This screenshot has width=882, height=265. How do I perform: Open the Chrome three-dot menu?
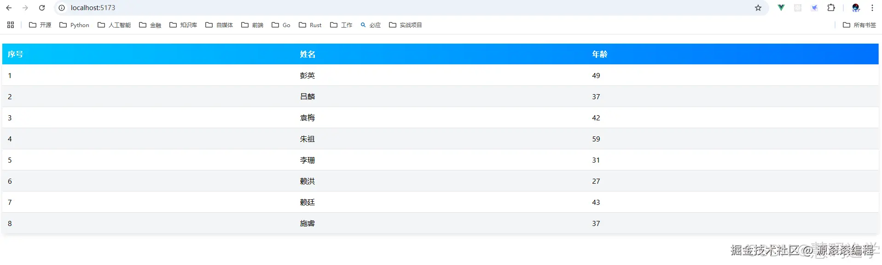pos(872,8)
